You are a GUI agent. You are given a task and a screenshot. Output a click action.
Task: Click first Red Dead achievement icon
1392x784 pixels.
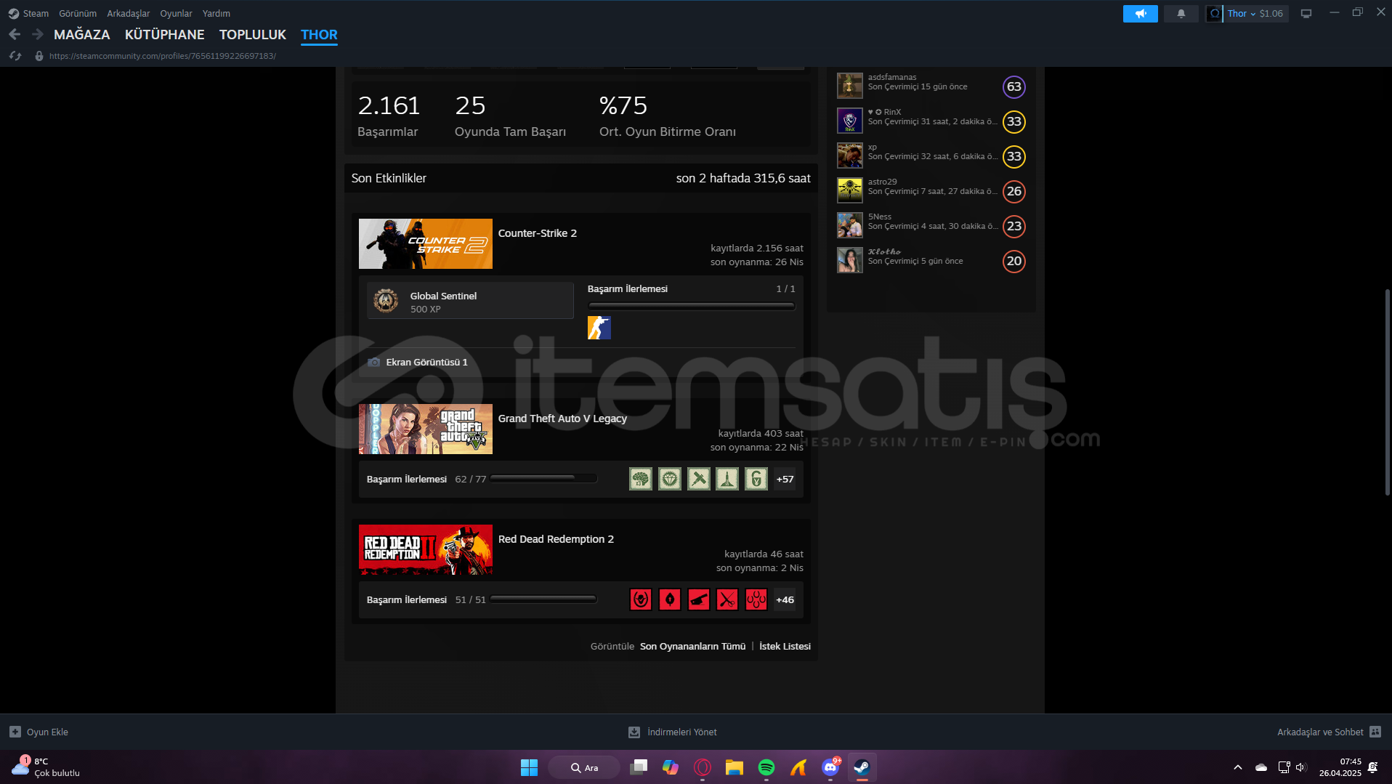(641, 599)
